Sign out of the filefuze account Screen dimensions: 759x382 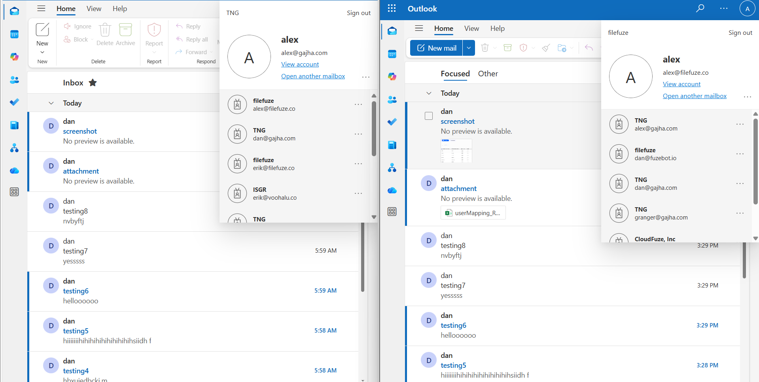[x=740, y=32]
